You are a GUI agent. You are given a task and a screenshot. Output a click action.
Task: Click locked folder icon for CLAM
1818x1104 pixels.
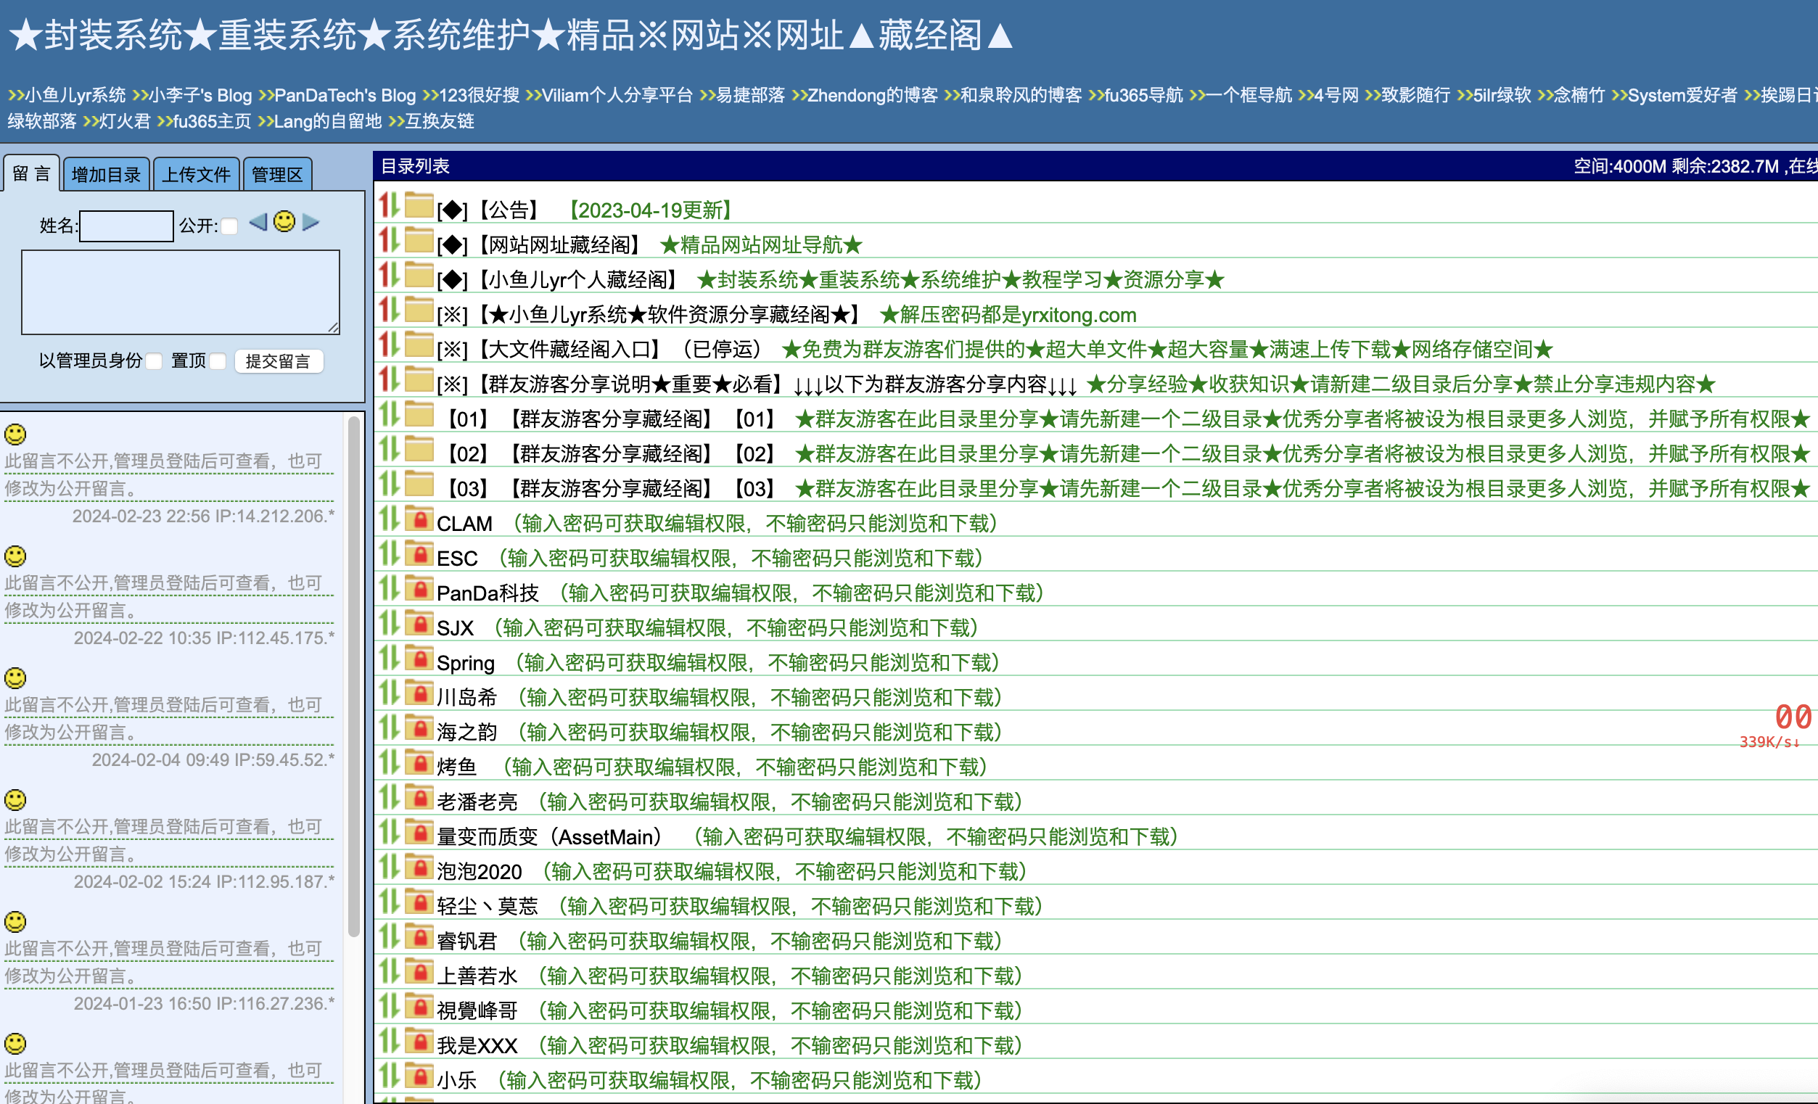pyautogui.click(x=419, y=518)
